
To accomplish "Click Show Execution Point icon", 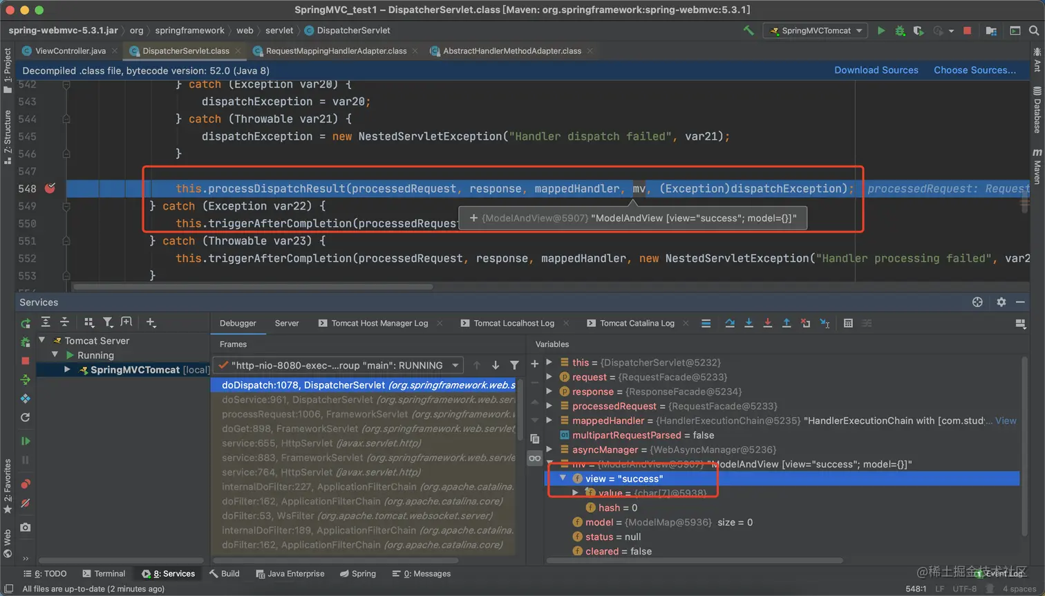I will tap(706, 323).
